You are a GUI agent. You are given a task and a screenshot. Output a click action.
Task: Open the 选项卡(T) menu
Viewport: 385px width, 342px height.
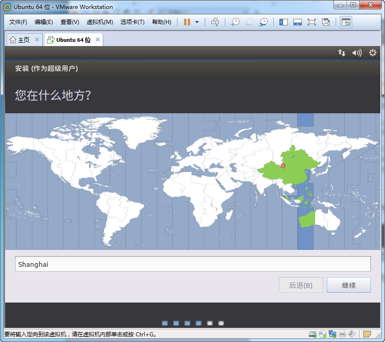tap(132, 22)
